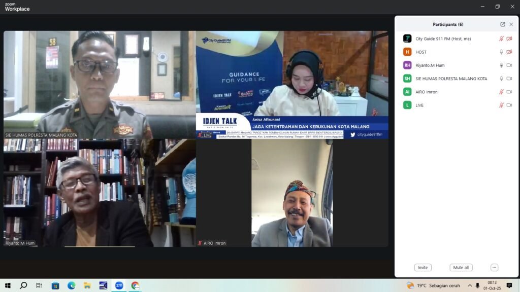
Task: Pop out the Participants panel
Action: [503, 24]
